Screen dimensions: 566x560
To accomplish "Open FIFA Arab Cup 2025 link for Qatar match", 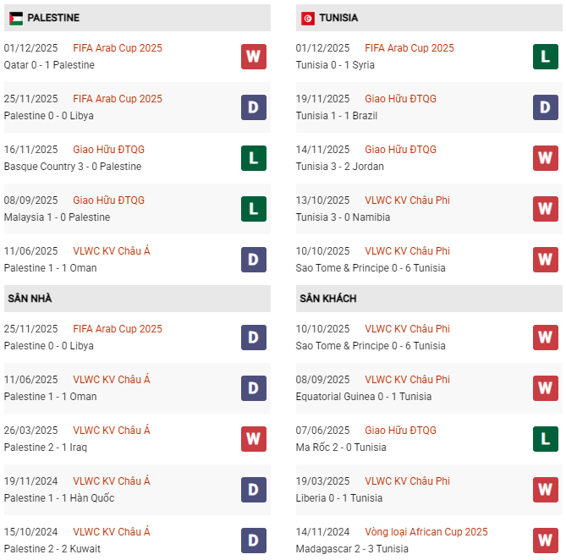I will [x=118, y=48].
